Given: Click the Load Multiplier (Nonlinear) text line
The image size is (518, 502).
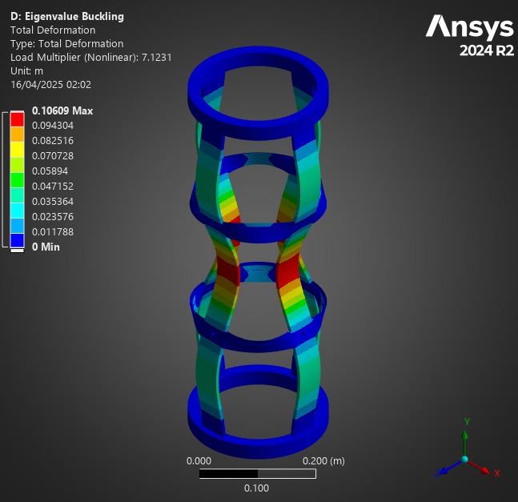Looking at the screenshot, I should point(90,57).
